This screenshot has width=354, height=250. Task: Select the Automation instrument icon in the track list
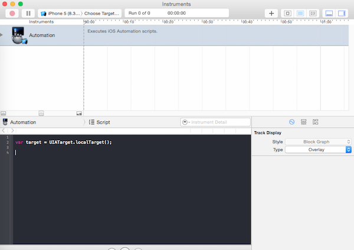(19, 35)
